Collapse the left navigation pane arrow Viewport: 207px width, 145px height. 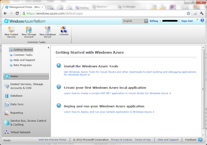pyautogui.click(x=49, y=48)
